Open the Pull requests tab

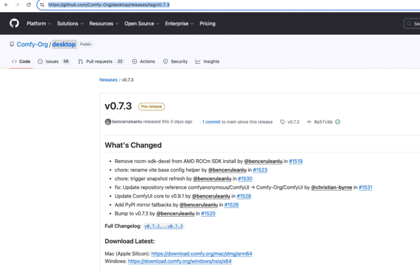[x=100, y=61]
